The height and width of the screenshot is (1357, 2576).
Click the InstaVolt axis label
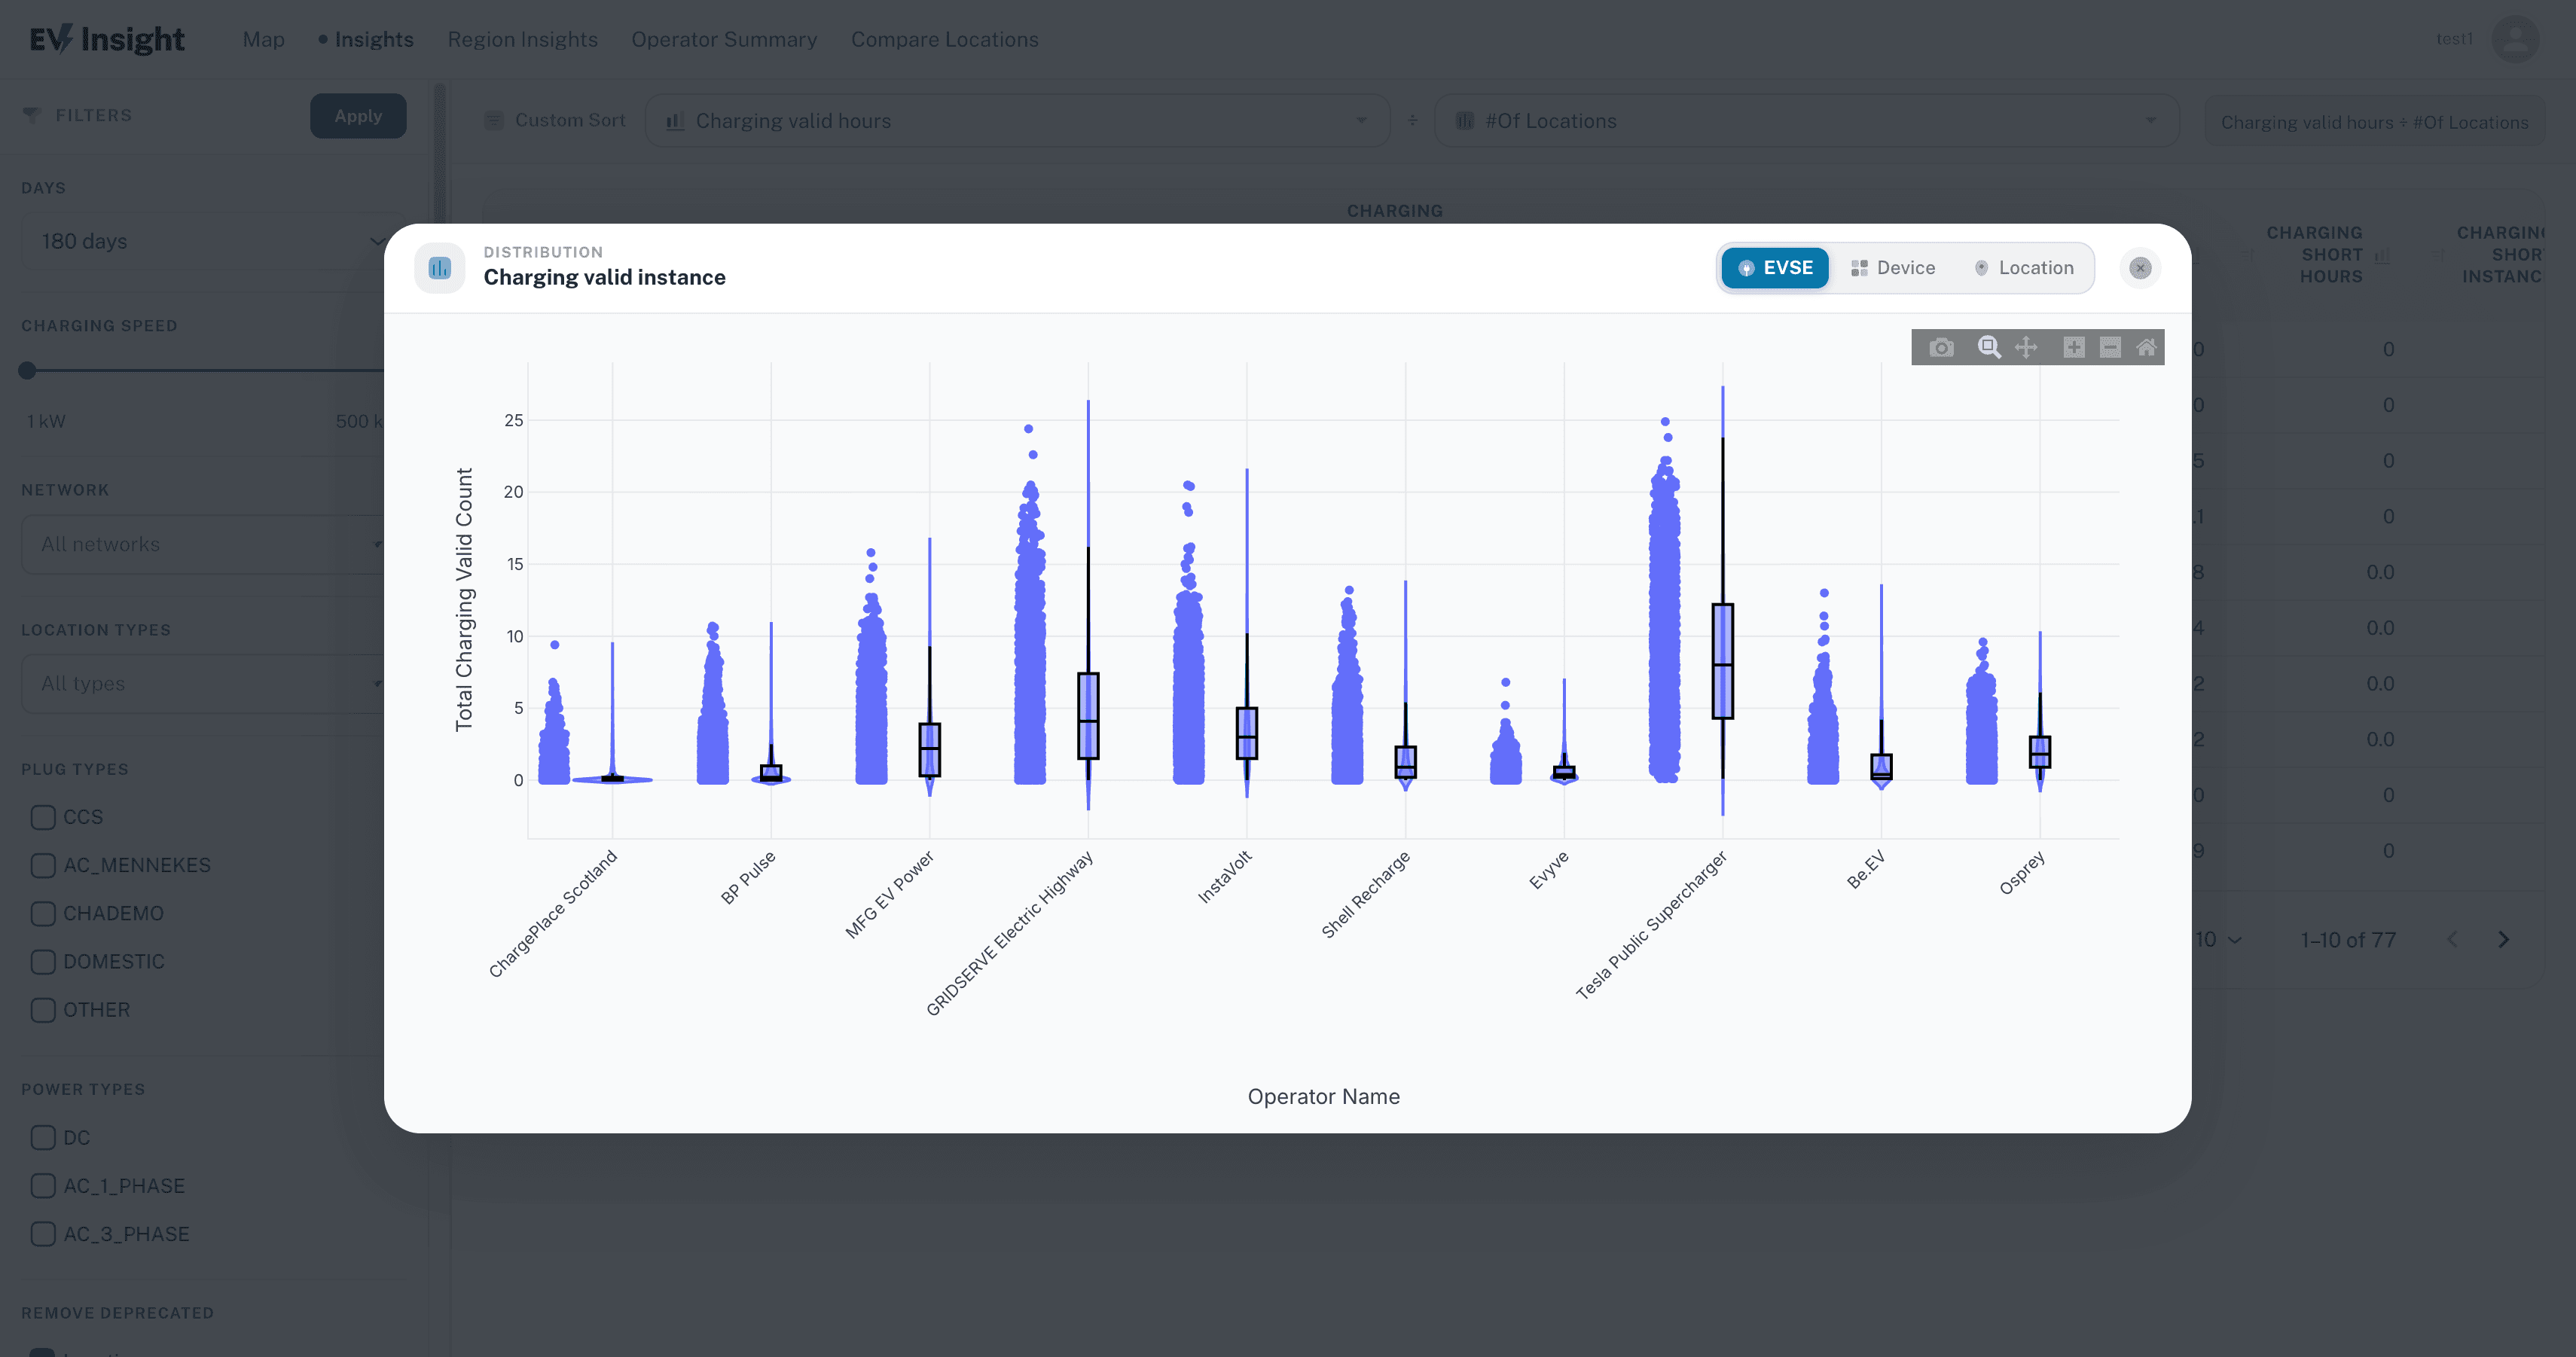click(1225, 877)
